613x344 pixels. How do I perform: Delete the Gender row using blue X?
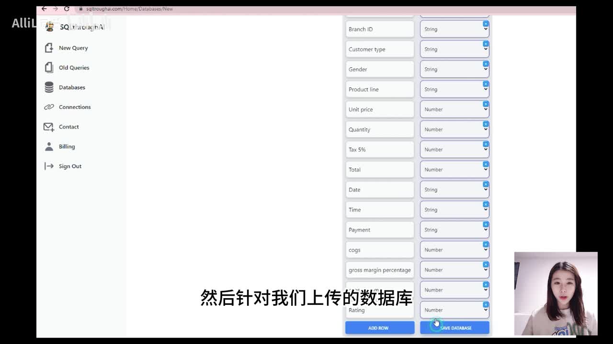486,64
